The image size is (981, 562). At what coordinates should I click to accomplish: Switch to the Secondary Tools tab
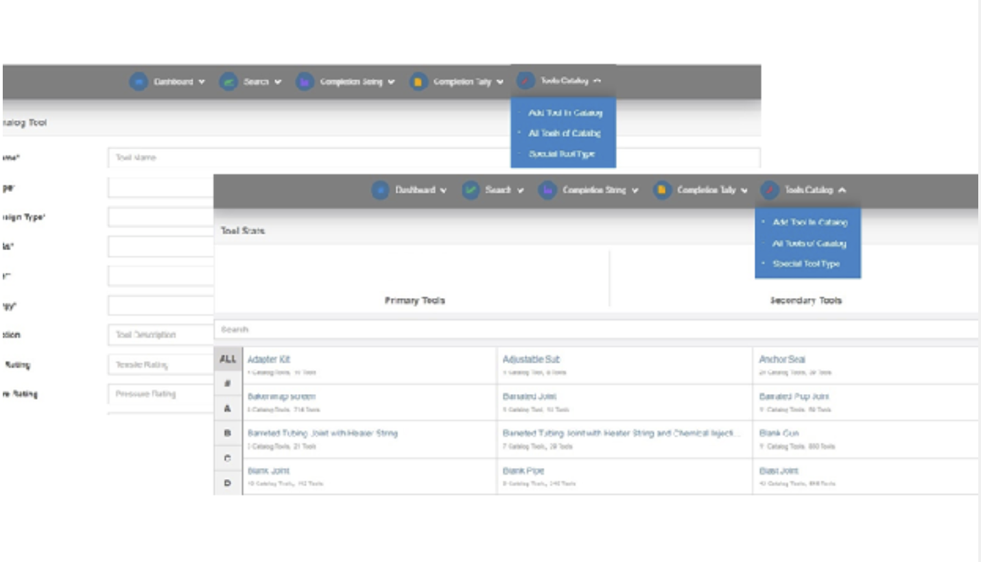pos(805,300)
